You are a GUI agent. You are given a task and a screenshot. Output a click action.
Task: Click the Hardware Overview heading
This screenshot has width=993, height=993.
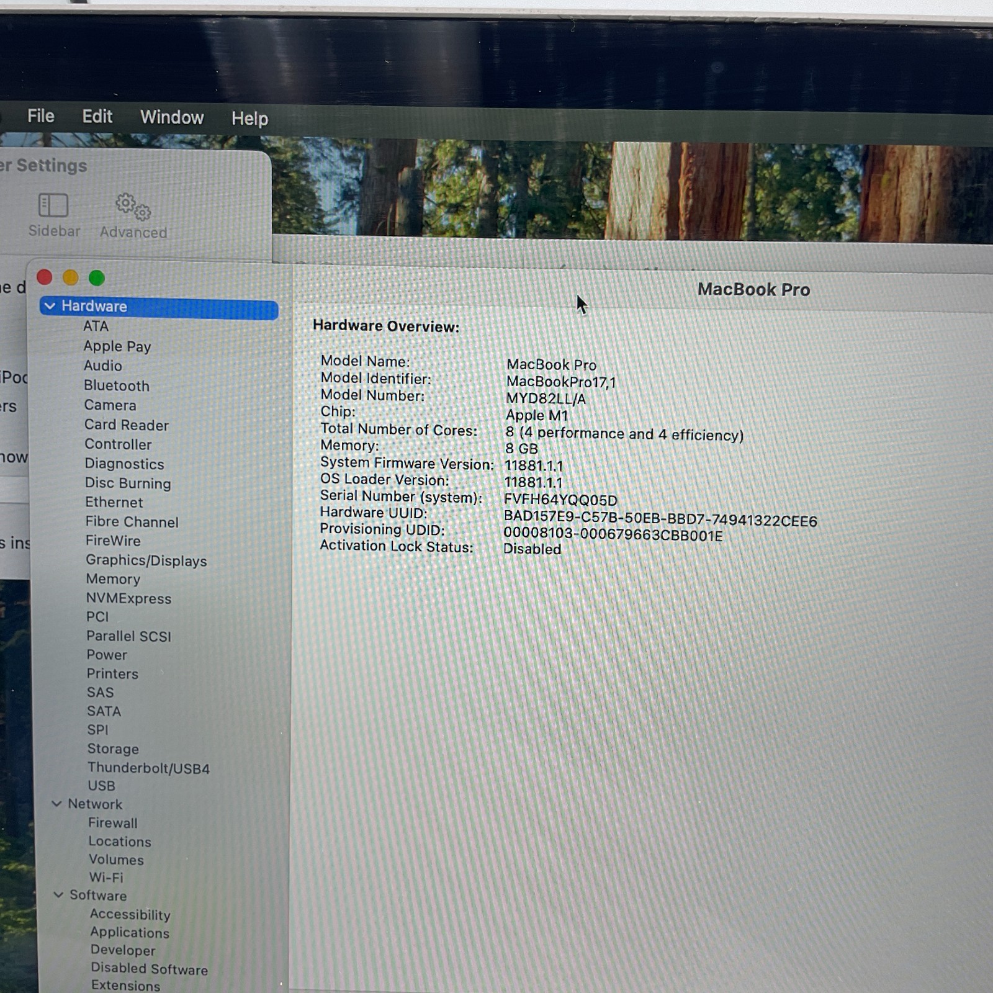coord(386,326)
